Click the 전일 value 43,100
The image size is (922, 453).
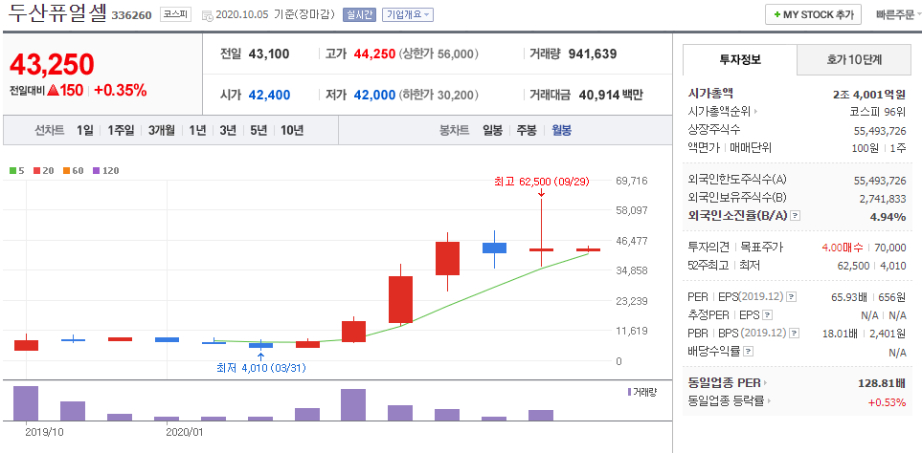point(269,54)
